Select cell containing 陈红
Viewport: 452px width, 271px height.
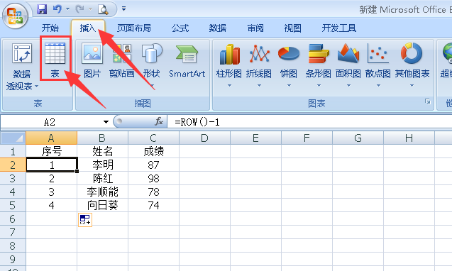point(102,179)
